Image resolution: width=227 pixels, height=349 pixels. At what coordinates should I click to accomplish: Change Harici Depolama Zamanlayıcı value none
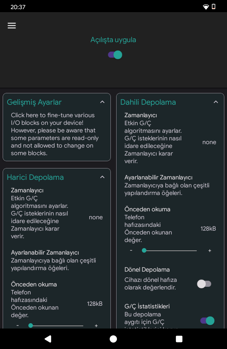pyautogui.click(x=95, y=217)
